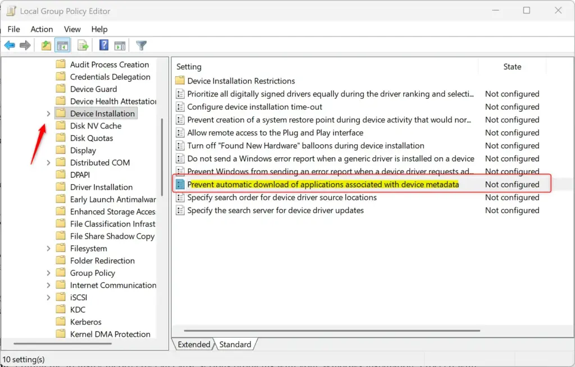
Task: Click policy icon for Configure device installation time-out
Action: pos(180,107)
